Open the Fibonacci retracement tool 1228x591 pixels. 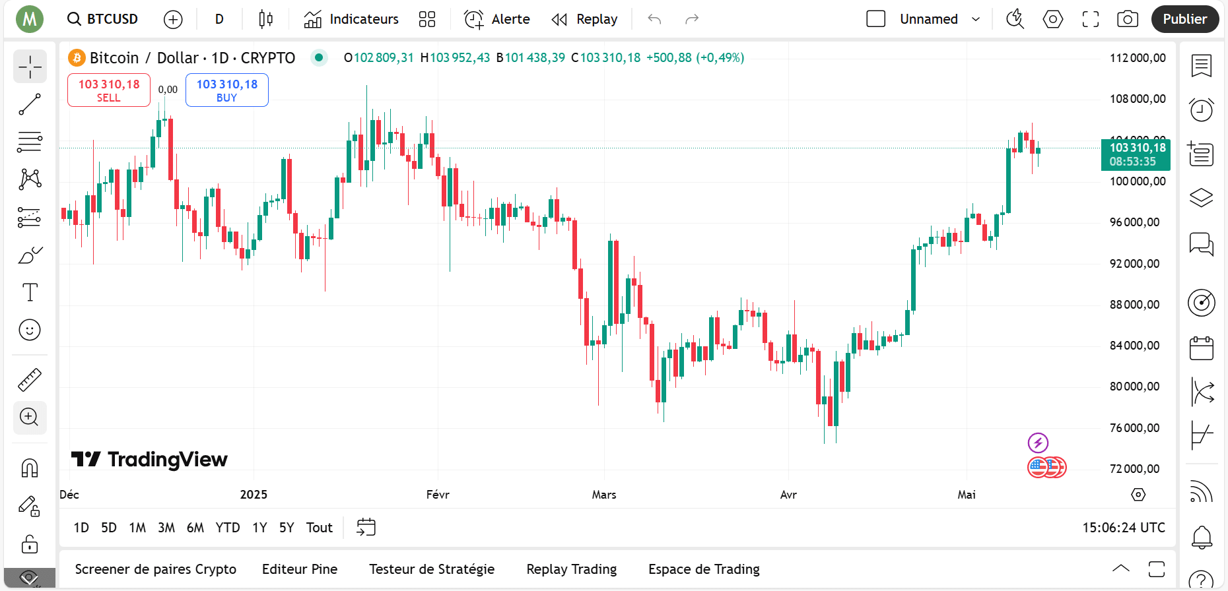coord(30,142)
